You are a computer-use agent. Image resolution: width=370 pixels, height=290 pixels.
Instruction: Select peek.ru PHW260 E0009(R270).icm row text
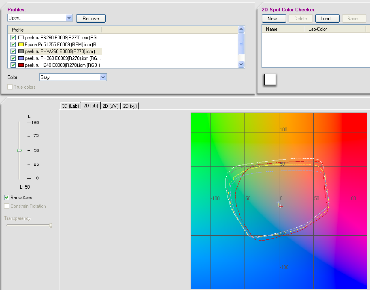[62, 51]
